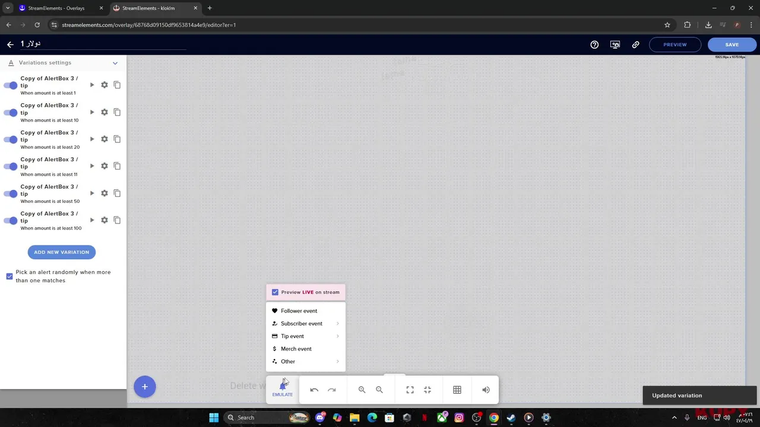Open overlay settings monitor icon
The width and height of the screenshot is (760, 427).
(x=615, y=44)
